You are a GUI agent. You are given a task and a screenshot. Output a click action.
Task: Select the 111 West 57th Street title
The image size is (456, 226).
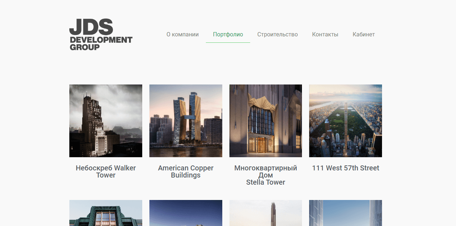click(345, 168)
